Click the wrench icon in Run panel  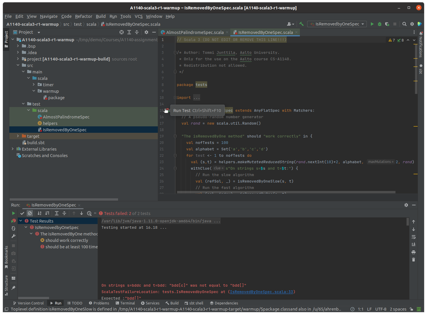[x=13, y=236]
